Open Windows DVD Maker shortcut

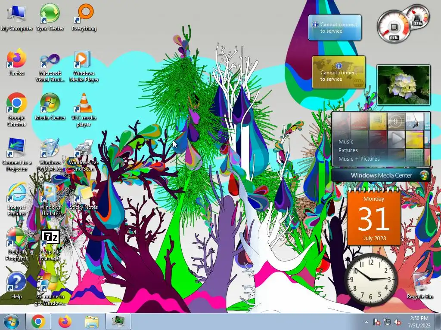tap(50, 155)
